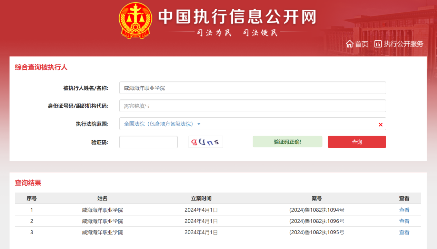The image size is (437, 249).
Task: View details for case 鲁1082执1094号
Action: tap(404, 210)
